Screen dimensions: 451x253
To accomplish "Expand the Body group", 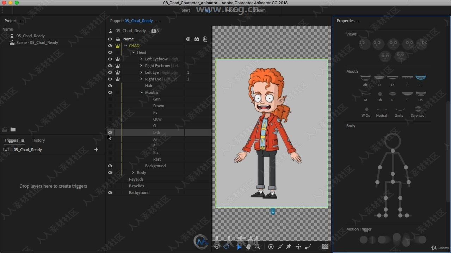I will pyautogui.click(x=133, y=173).
